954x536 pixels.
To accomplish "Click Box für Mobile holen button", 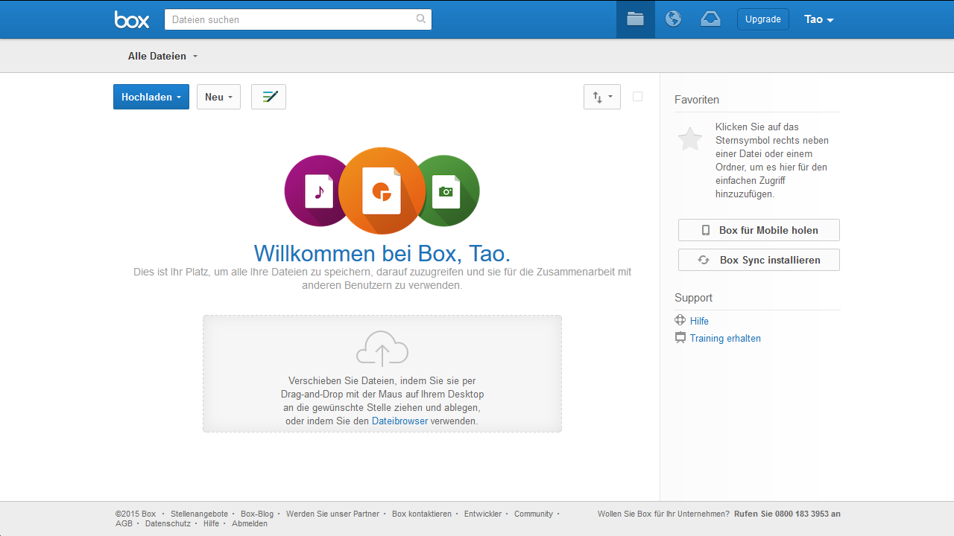I will point(759,230).
